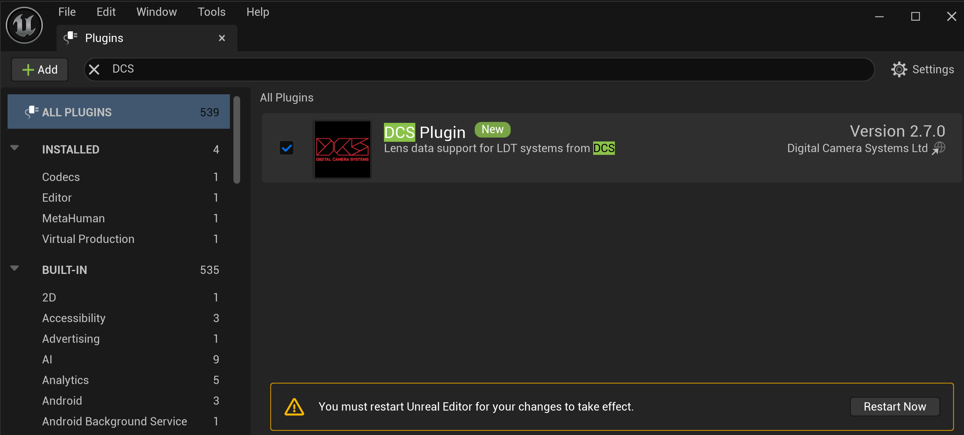Toggle the DCS Plugin enabled checkbox
Viewport: 964px width, 435px height.
[287, 147]
